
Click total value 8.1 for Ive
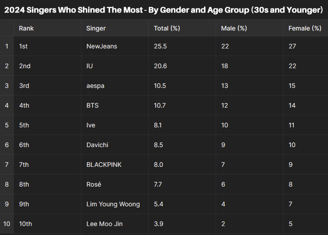coord(158,125)
